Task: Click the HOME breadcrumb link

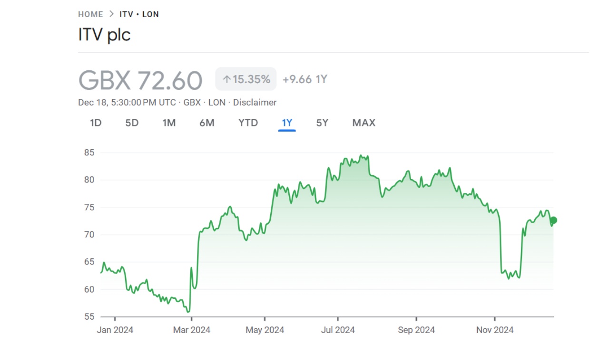Action: [x=90, y=14]
